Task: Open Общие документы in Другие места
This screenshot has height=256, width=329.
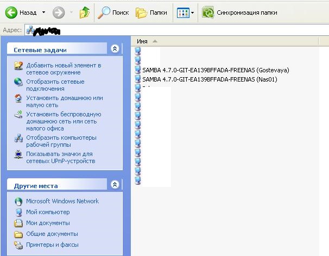Action: pyautogui.click(x=52, y=234)
